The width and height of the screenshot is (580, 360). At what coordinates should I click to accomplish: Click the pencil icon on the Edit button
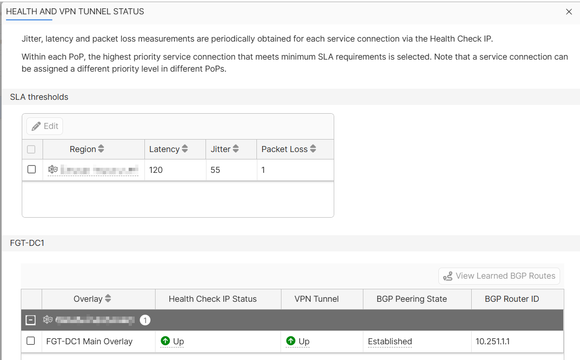(36, 126)
